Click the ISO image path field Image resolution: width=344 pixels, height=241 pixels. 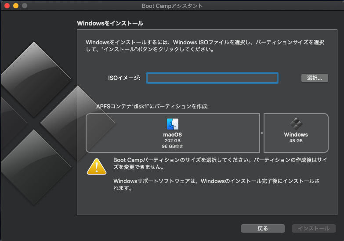[212, 78]
